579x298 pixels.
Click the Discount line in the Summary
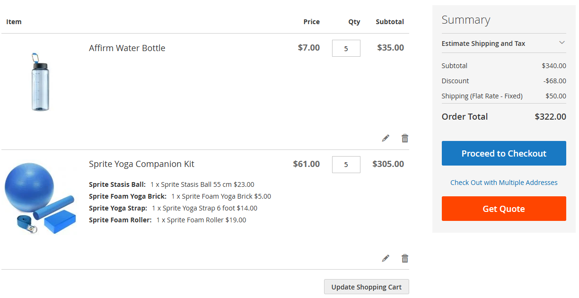click(x=455, y=81)
